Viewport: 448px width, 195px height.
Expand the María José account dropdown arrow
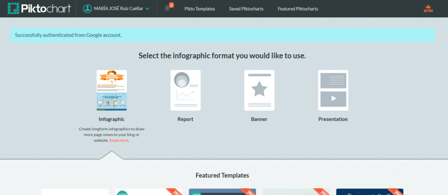coord(147,9)
